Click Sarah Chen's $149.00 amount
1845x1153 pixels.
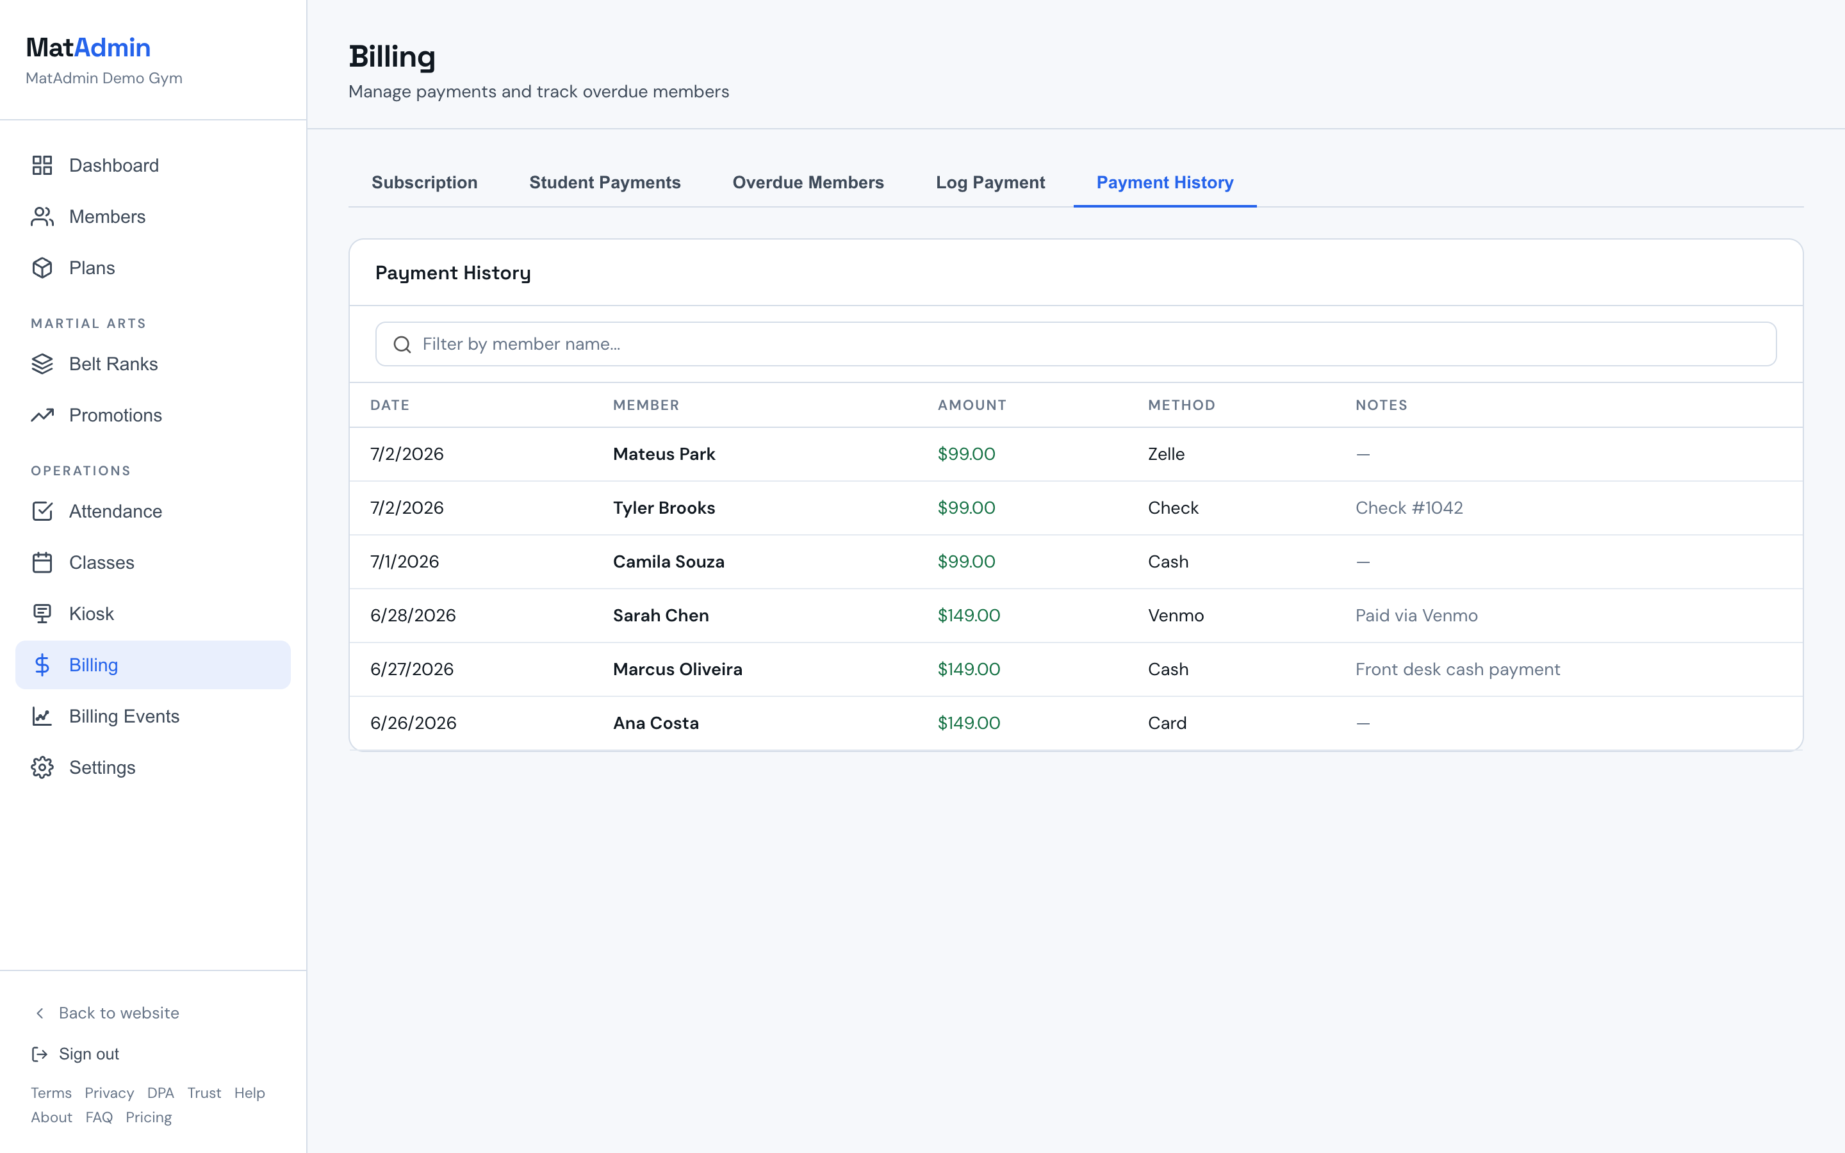pyautogui.click(x=968, y=616)
